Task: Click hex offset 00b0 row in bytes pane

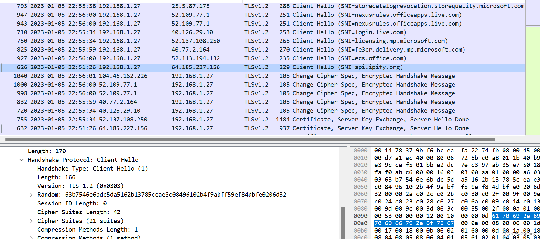Action: (361, 231)
